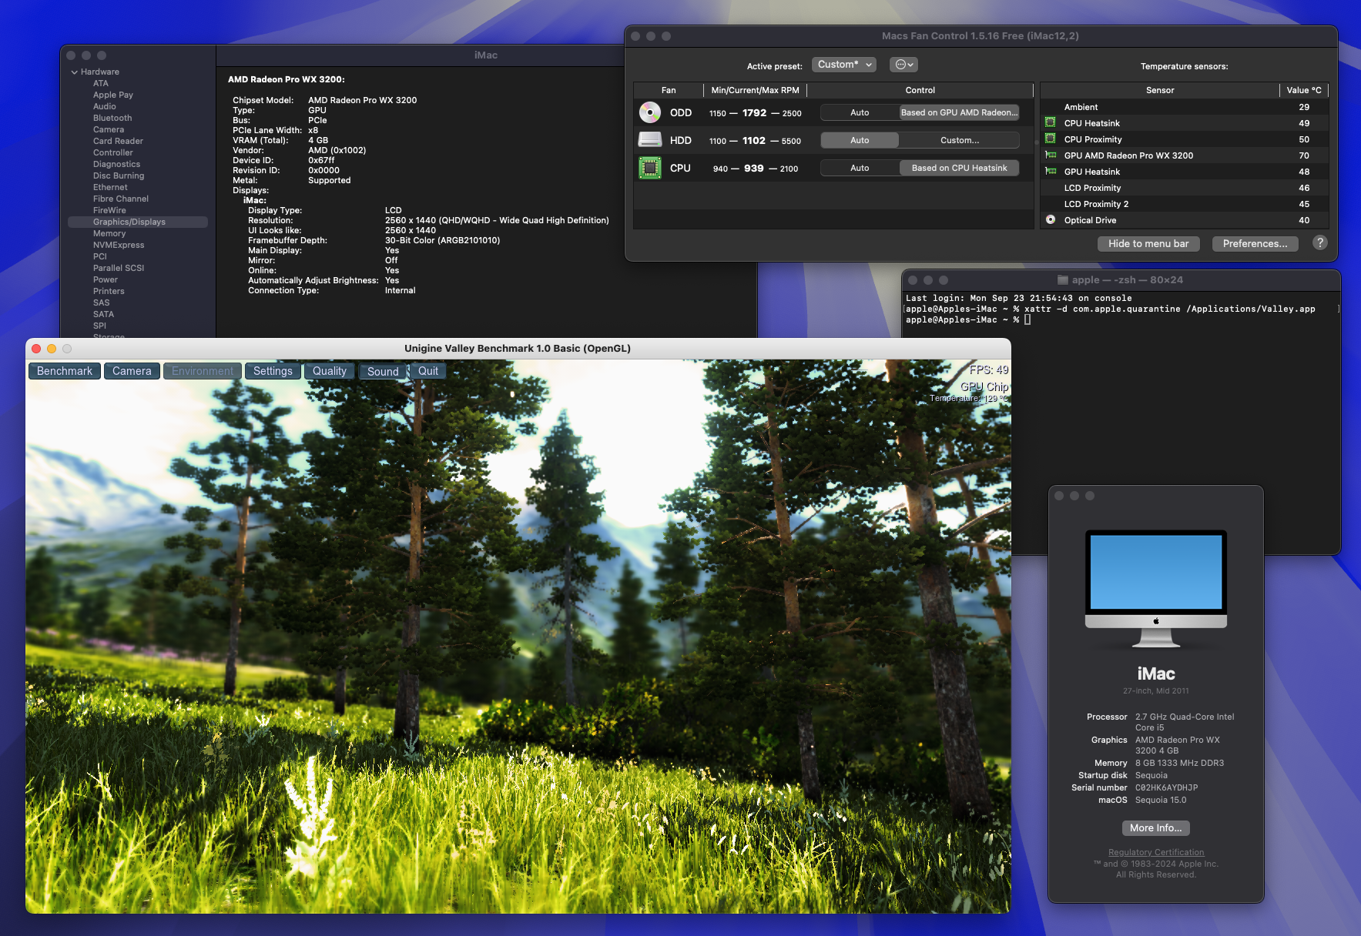Click Hide to menu bar button

pyautogui.click(x=1148, y=243)
